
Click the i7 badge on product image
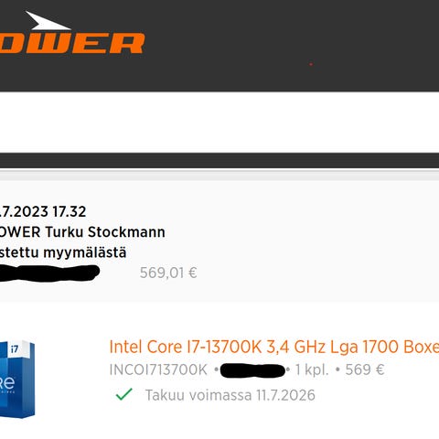tap(15, 349)
